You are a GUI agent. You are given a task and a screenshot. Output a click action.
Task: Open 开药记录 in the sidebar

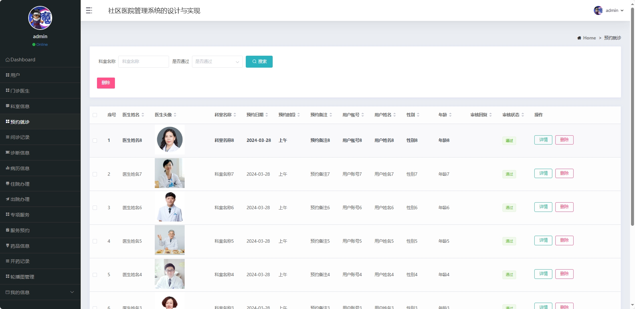[40, 261]
